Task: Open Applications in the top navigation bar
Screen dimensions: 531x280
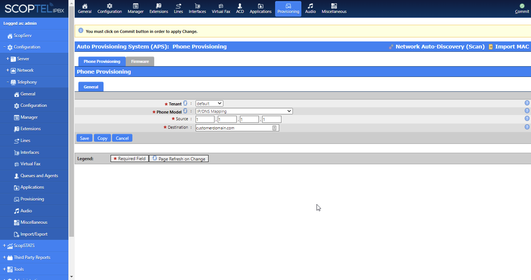Action: pos(261,9)
